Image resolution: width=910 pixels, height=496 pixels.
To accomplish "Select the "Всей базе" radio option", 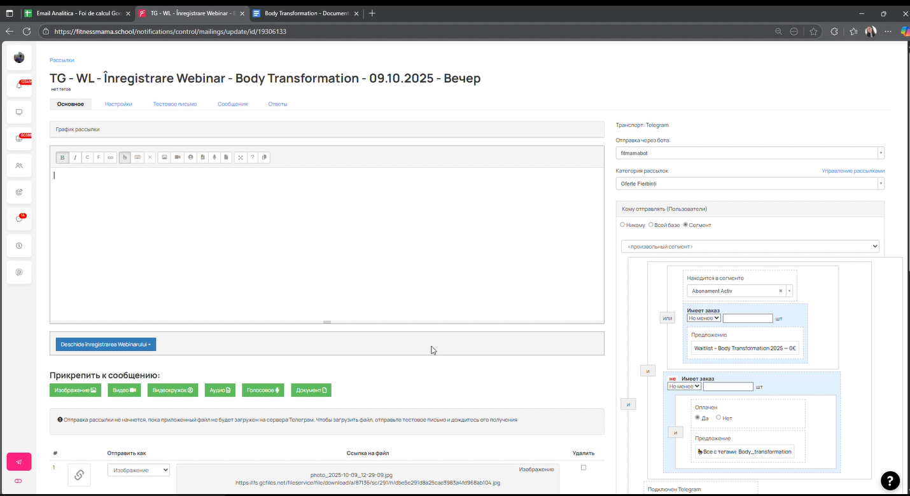I will pyautogui.click(x=650, y=225).
